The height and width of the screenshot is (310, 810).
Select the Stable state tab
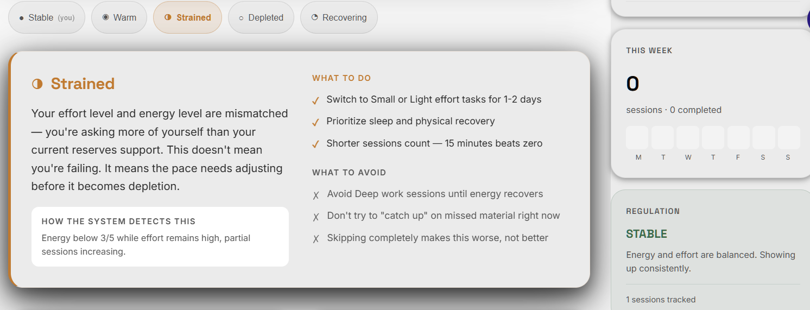47,17
